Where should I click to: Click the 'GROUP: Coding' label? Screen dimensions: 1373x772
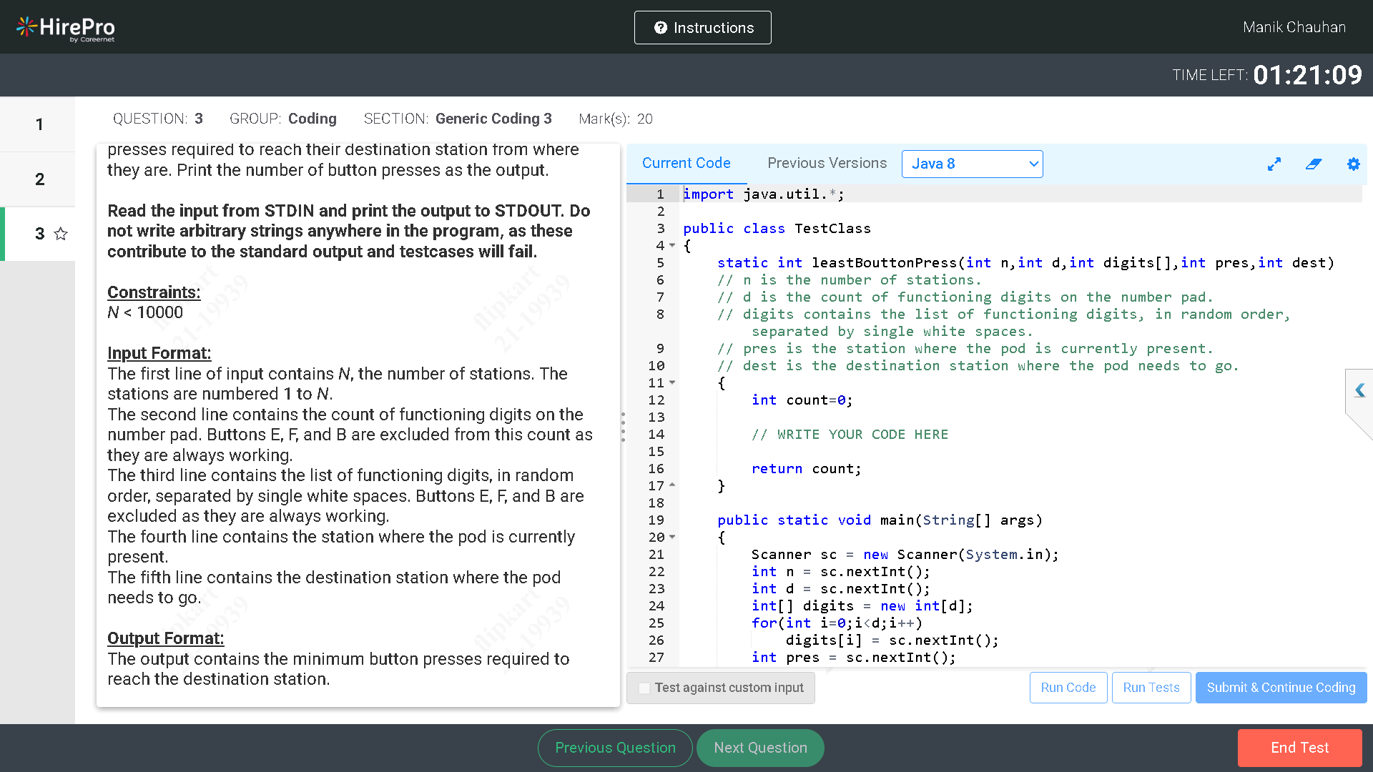282,119
